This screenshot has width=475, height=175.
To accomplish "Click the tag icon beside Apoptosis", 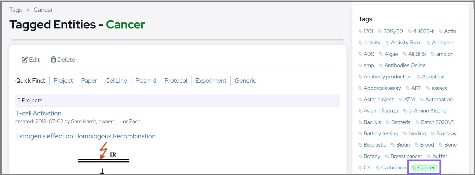I will pos(418,77).
